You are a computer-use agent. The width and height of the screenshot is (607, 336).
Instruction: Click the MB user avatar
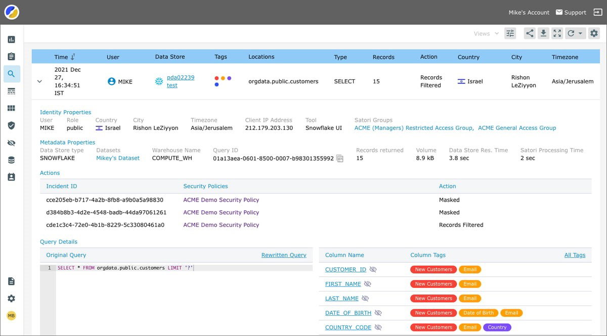12,316
